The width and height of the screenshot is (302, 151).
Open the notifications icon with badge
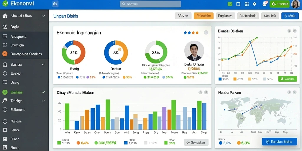[x=265, y=4]
